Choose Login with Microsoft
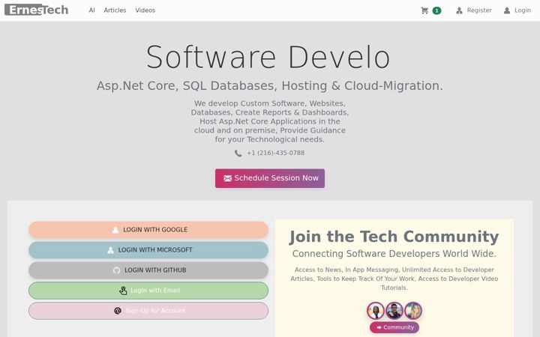 pyautogui.click(x=148, y=250)
